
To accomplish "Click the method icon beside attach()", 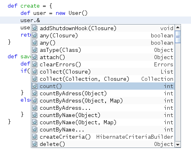I will click(35, 57).
